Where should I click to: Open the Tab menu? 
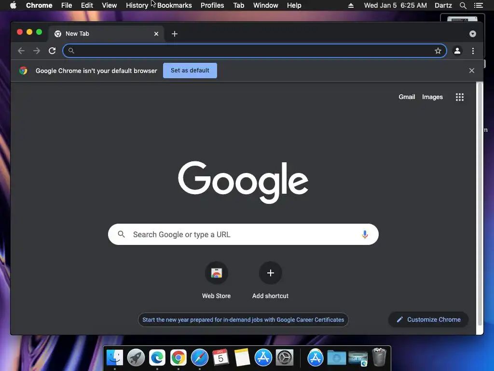pos(238,5)
